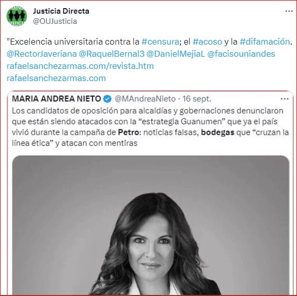Open the main tweet's three-dot menu
Viewport: 297px width, 296px height.
[289, 11]
